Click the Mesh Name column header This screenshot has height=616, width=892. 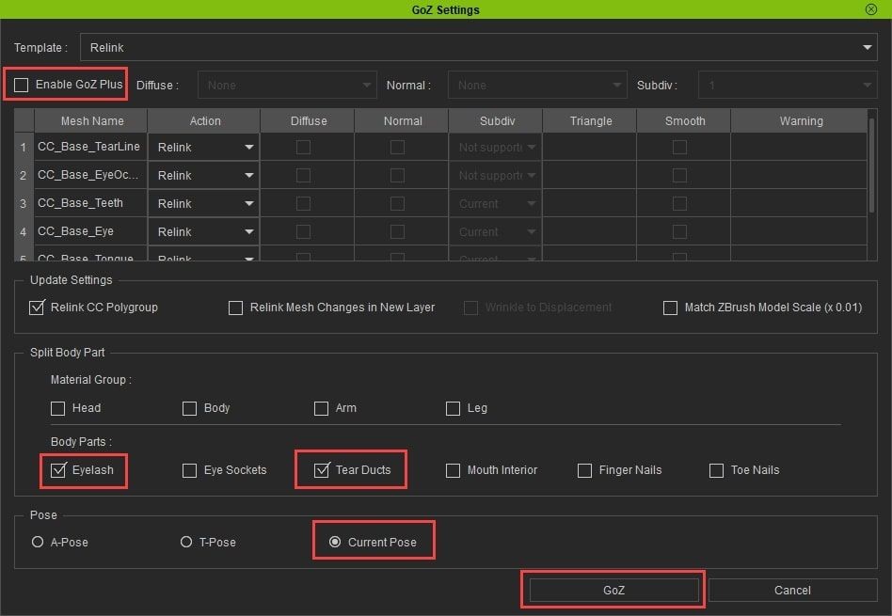click(x=91, y=120)
